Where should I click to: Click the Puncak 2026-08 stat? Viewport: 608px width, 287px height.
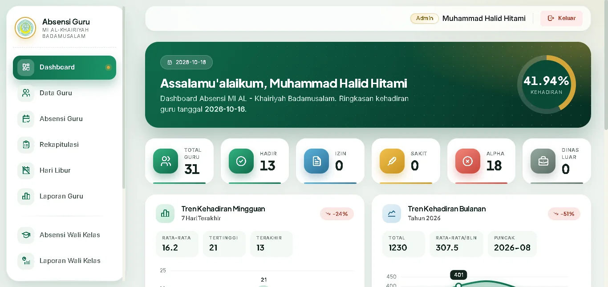pyautogui.click(x=512, y=244)
